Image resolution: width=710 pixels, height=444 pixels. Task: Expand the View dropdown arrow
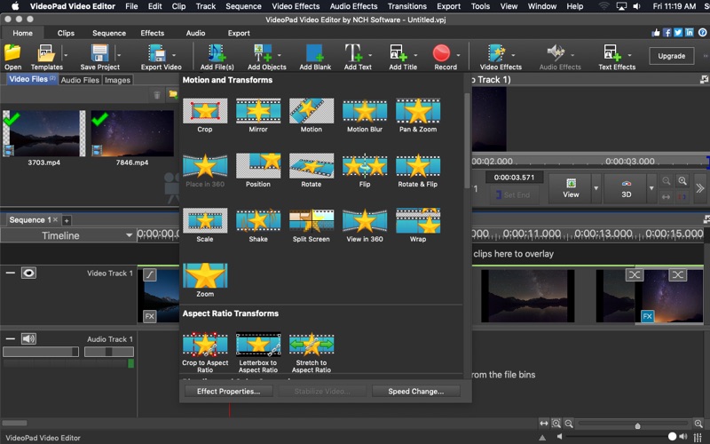[596, 188]
